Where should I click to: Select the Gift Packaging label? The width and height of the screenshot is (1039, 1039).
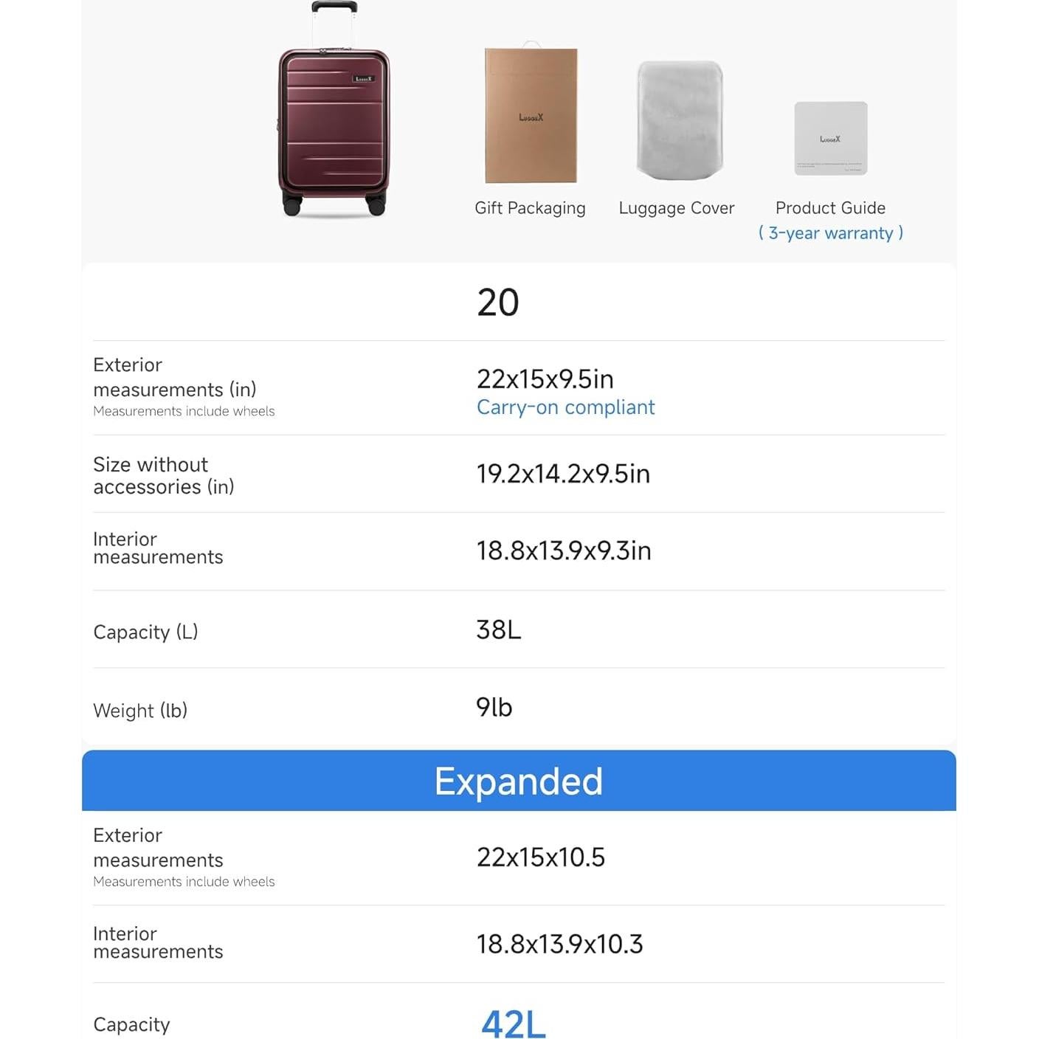tap(530, 208)
